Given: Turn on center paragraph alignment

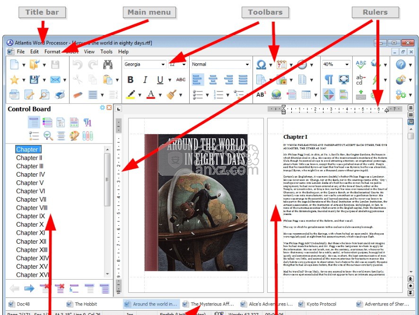Looking at the screenshot, I should pyautogui.click(x=213, y=79).
